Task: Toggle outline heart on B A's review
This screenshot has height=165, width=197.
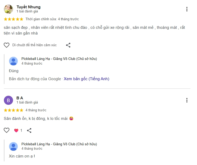Action: (7, 130)
